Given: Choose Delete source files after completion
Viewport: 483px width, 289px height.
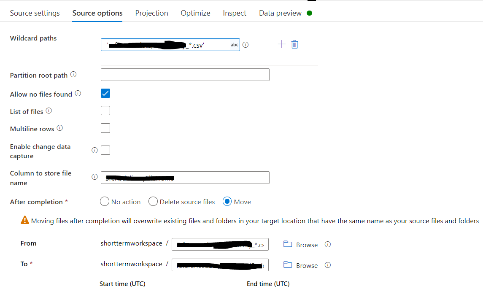Looking at the screenshot, I should coord(153,201).
